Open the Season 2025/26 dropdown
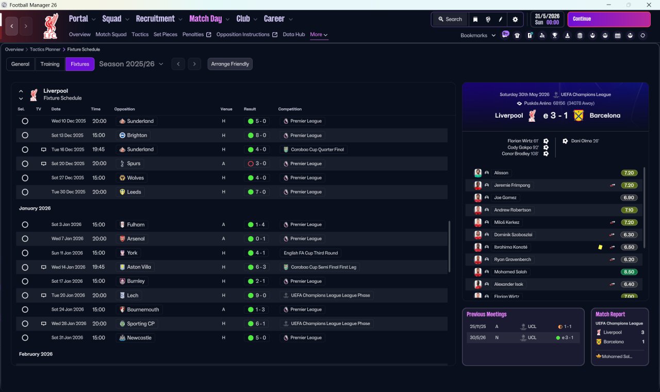This screenshot has width=660, height=392. 131,64
